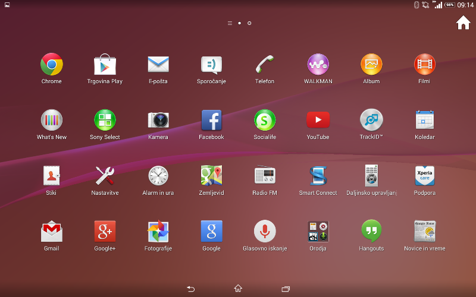Screen dimensions: 476x297
Task: Open What's New app
Action: pyautogui.click(x=52, y=120)
